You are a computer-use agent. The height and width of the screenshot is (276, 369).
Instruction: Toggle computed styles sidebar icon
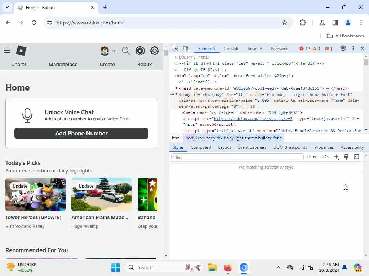pyautogui.click(x=356, y=157)
